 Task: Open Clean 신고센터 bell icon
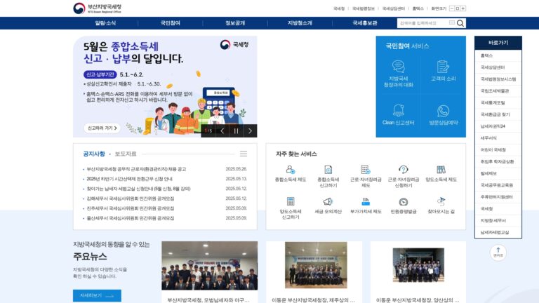(x=399, y=111)
